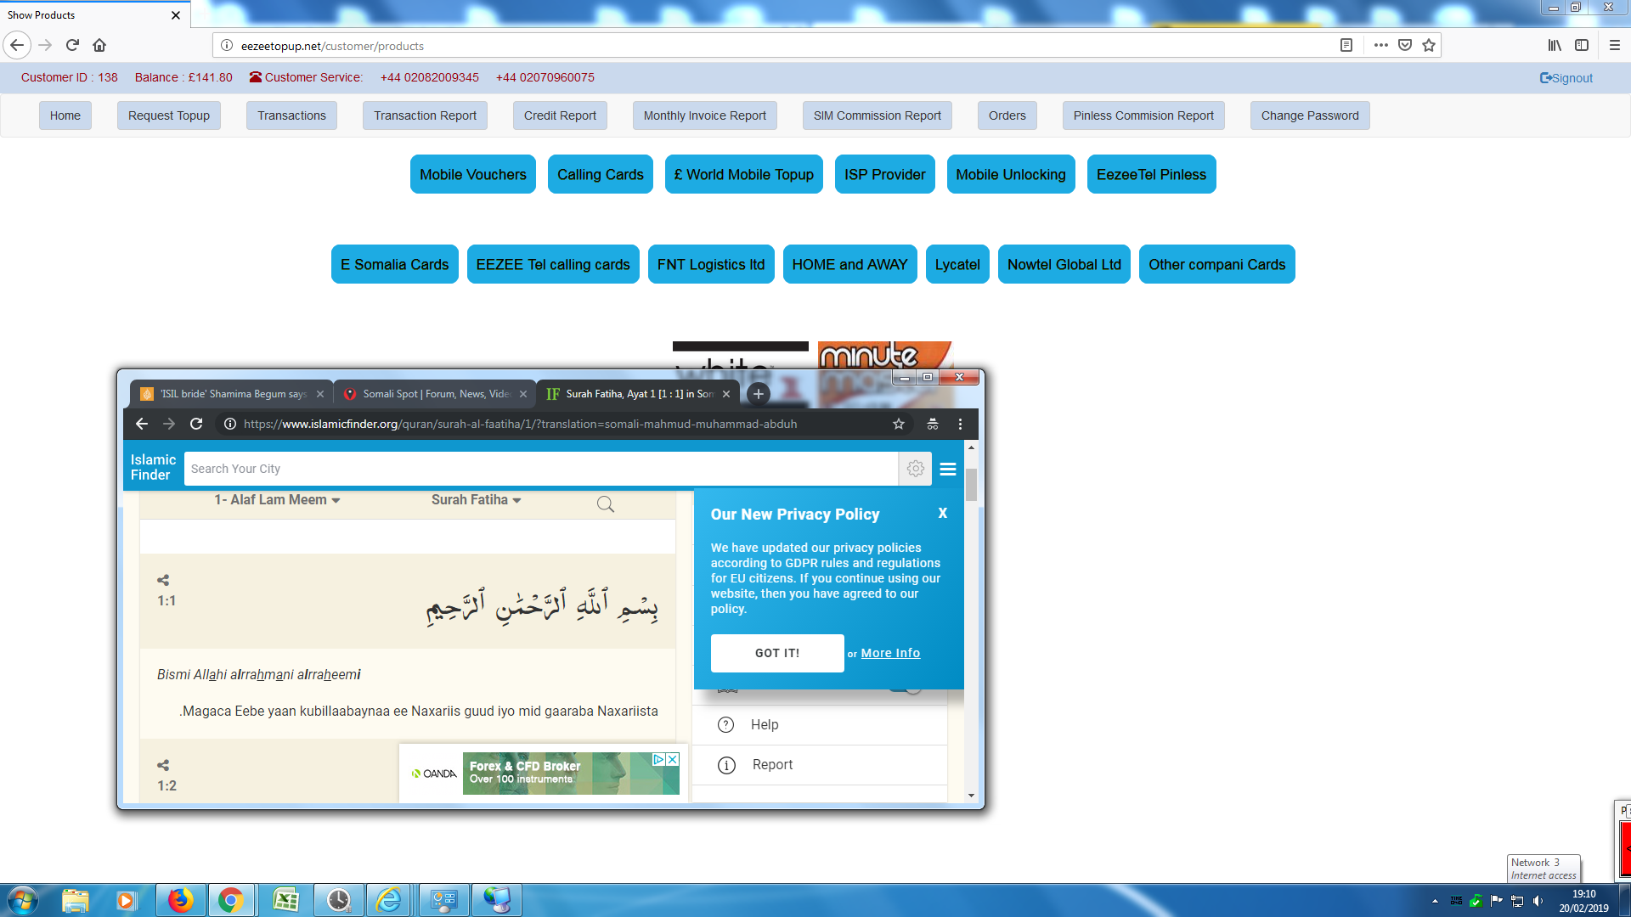Image resolution: width=1631 pixels, height=917 pixels.
Task: Switch to Somali Spot Forum tab
Action: [433, 394]
